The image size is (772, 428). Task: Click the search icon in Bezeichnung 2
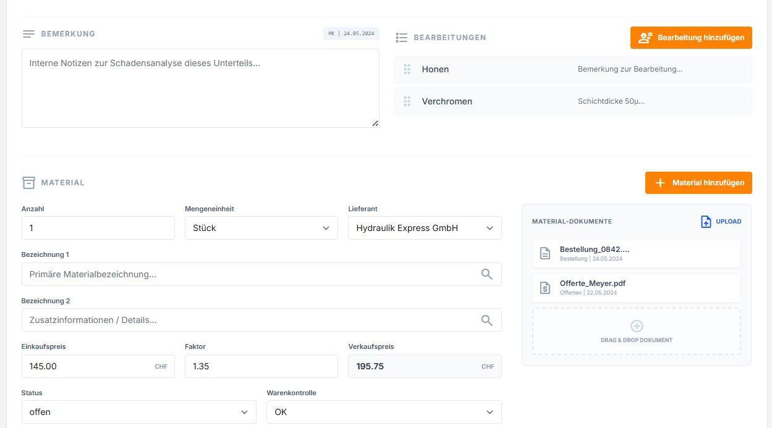click(487, 320)
